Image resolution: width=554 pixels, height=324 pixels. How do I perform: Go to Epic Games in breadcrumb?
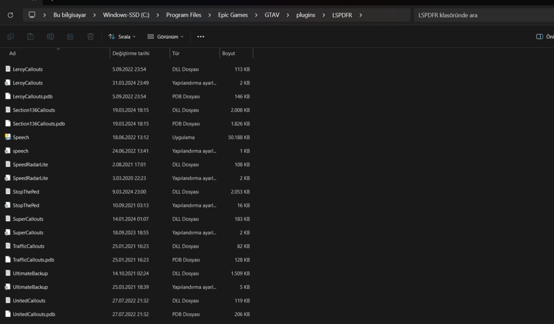pyautogui.click(x=233, y=15)
